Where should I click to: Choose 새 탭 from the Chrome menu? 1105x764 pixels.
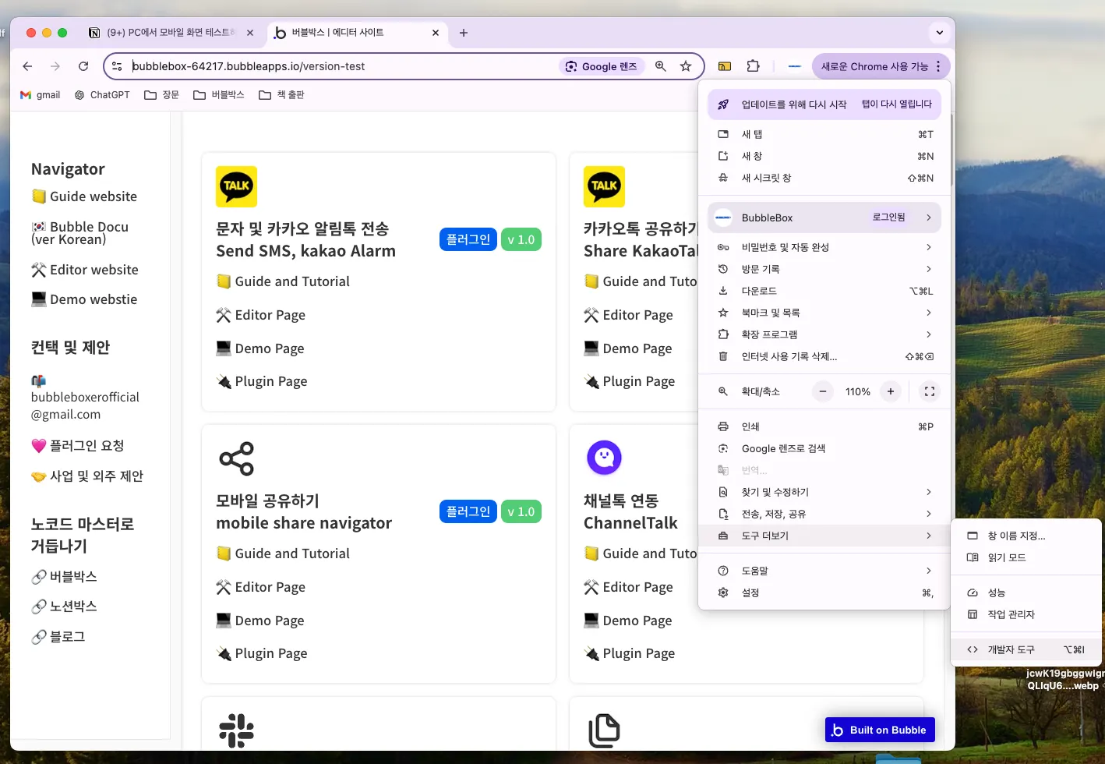pyautogui.click(x=824, y=134)
